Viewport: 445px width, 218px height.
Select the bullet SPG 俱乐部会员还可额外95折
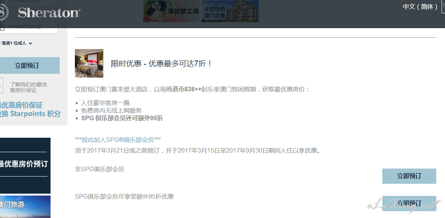click(122, 118)
